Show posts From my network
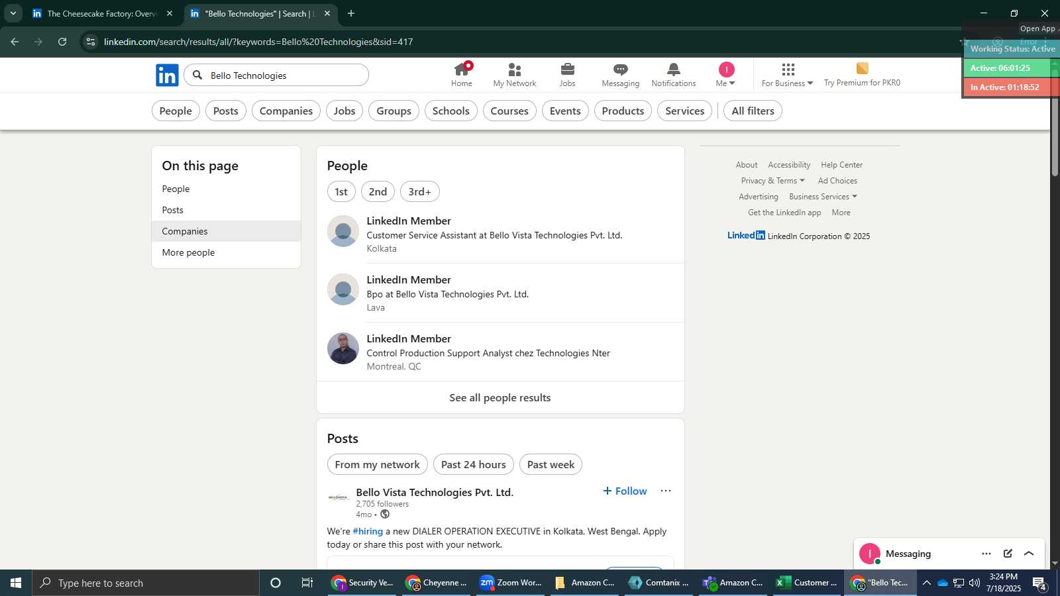Image resolution: width=1060 pixels, height=596 pixels. point(378,465)
